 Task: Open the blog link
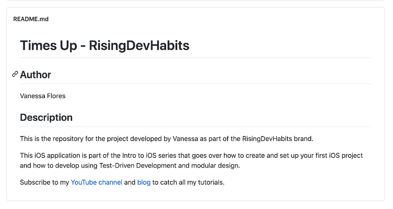point(144,182)
